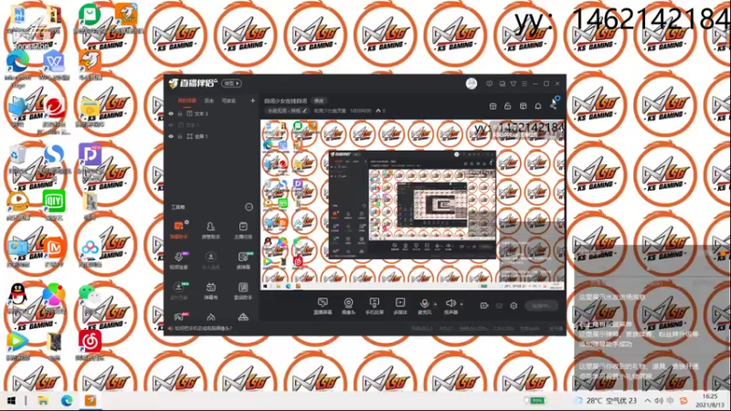This screenshot has width=731, height=411.
Task: Open the gift box icon above preview
Action: (x=493, y=106)
